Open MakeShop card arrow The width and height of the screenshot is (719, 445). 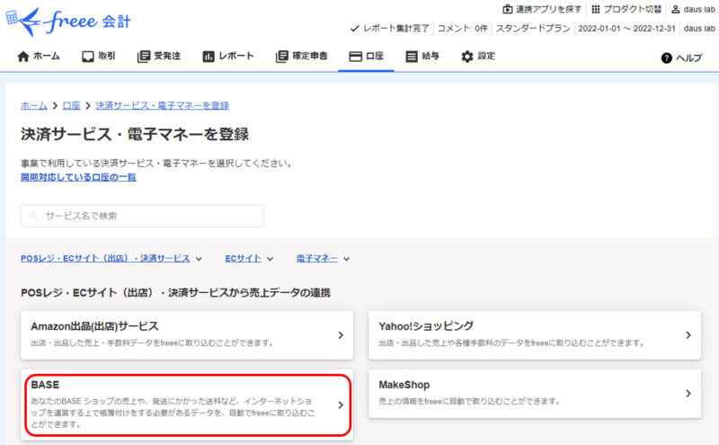point(688,393)
